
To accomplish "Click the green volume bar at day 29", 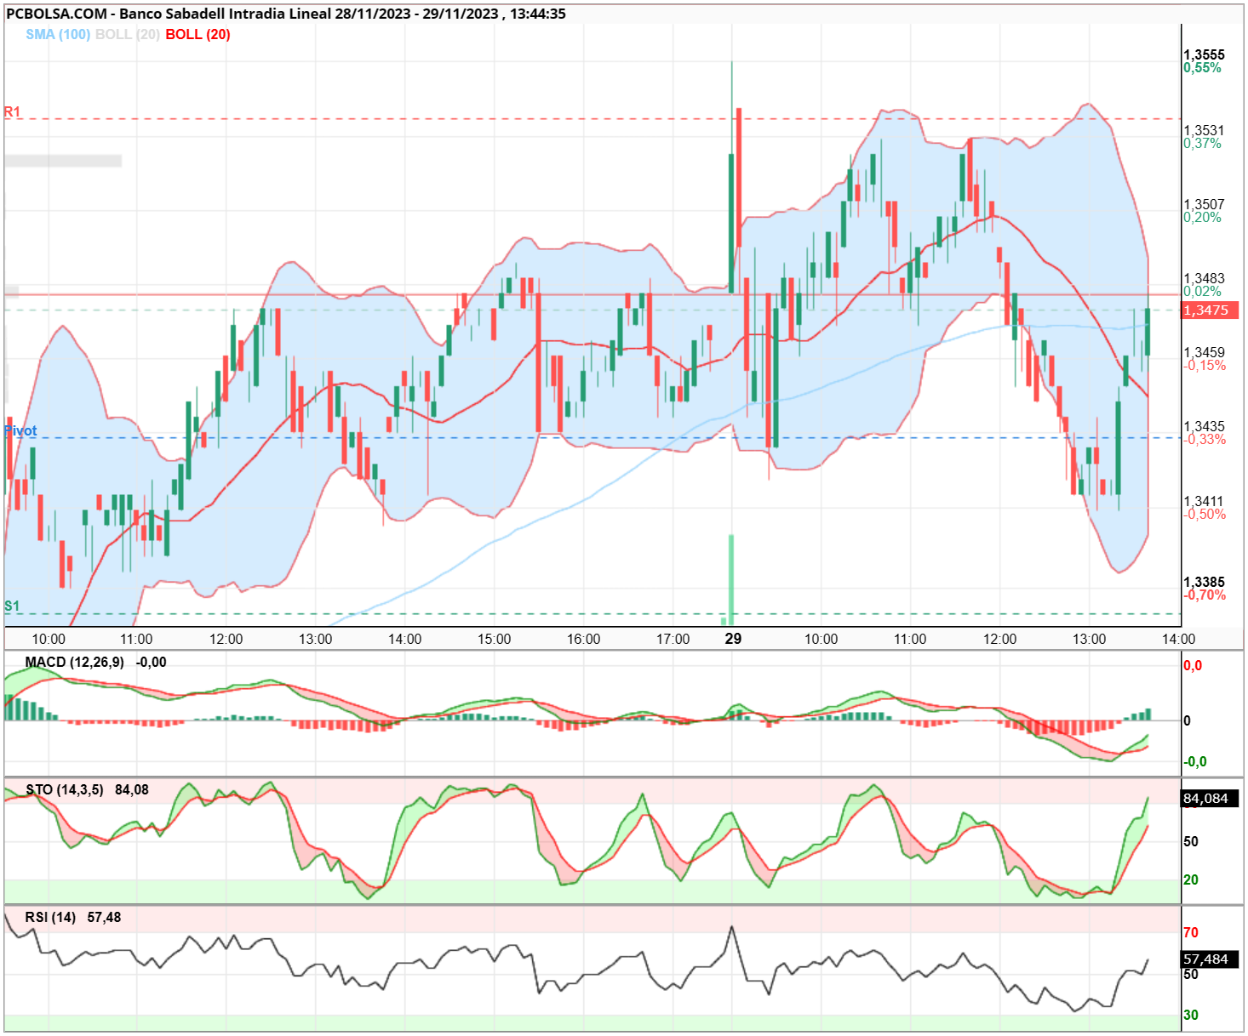I will tap(731, 580).
